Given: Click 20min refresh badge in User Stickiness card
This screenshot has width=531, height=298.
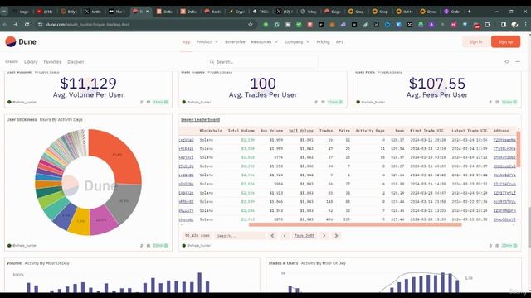Looking at the screenshot, I should [x=160, y=246].
